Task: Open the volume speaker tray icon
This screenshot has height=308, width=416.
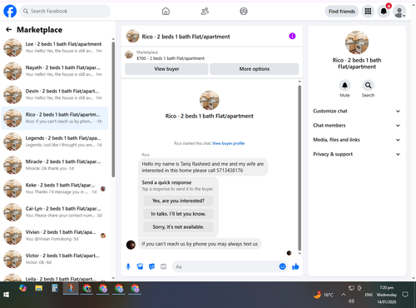Action: [351, 301]
